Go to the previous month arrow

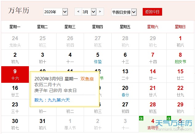click(x=78, y=12)
